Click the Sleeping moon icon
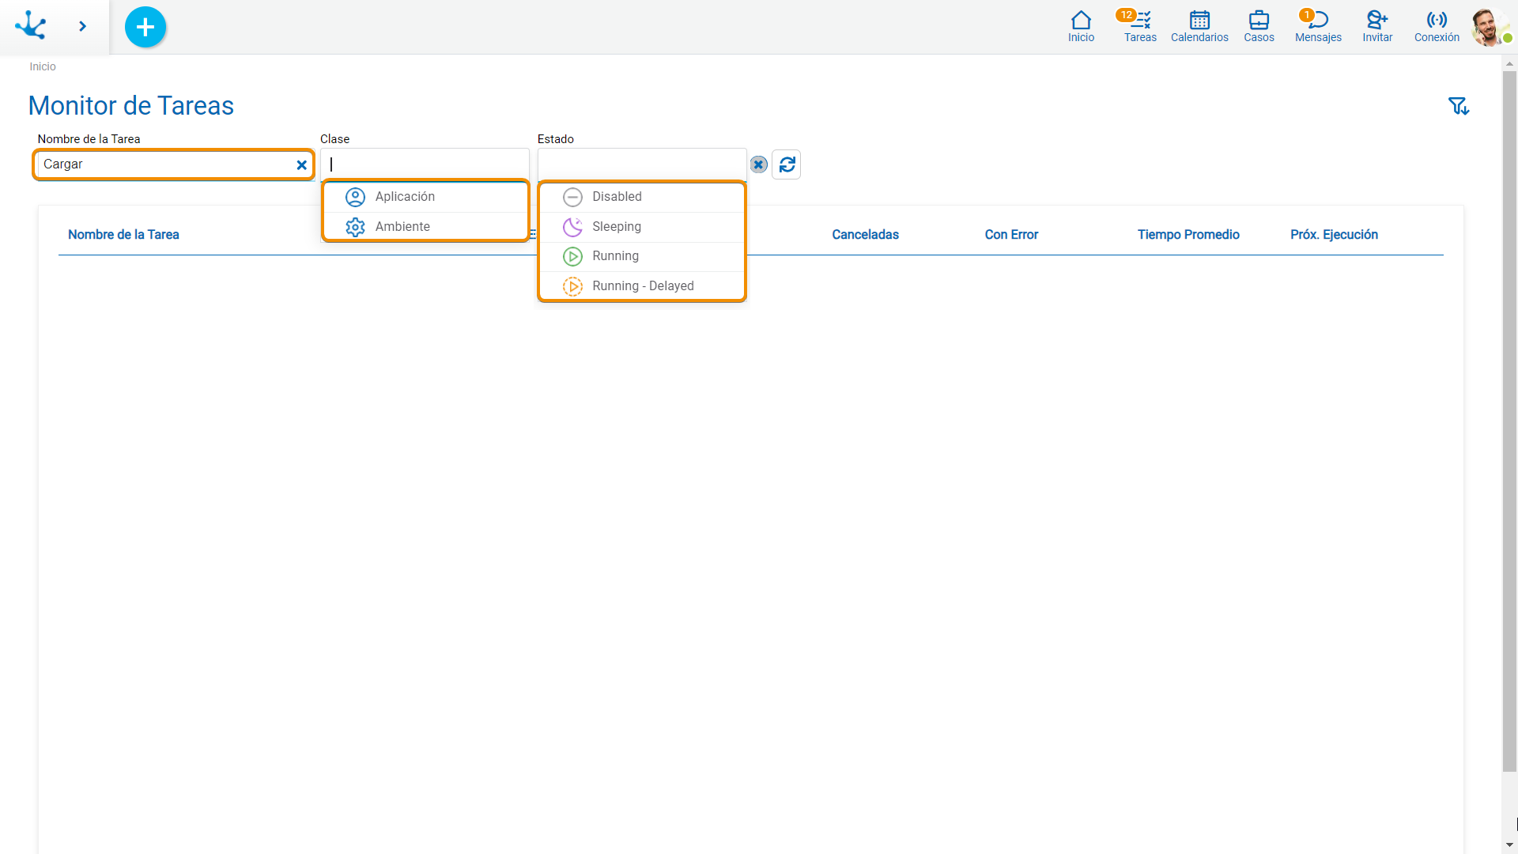 tap(572, 227)
